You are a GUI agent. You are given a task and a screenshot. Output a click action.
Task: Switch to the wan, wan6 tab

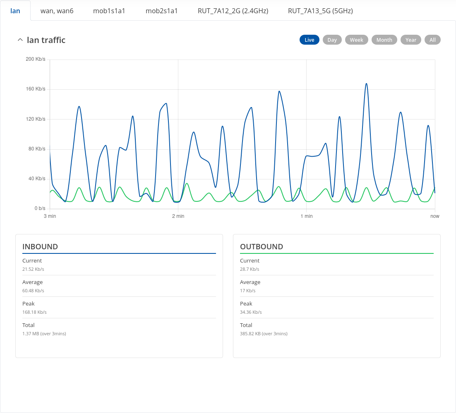[57, 11]
